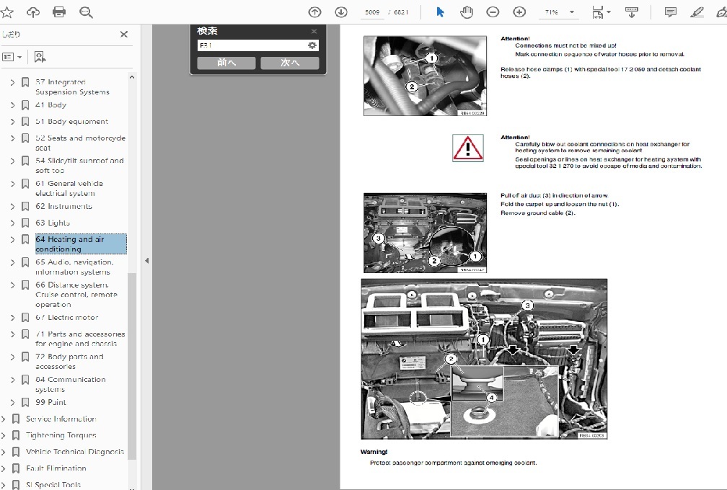Click the zoom out minus button
The image size is (727, 490).
point(493,12)
